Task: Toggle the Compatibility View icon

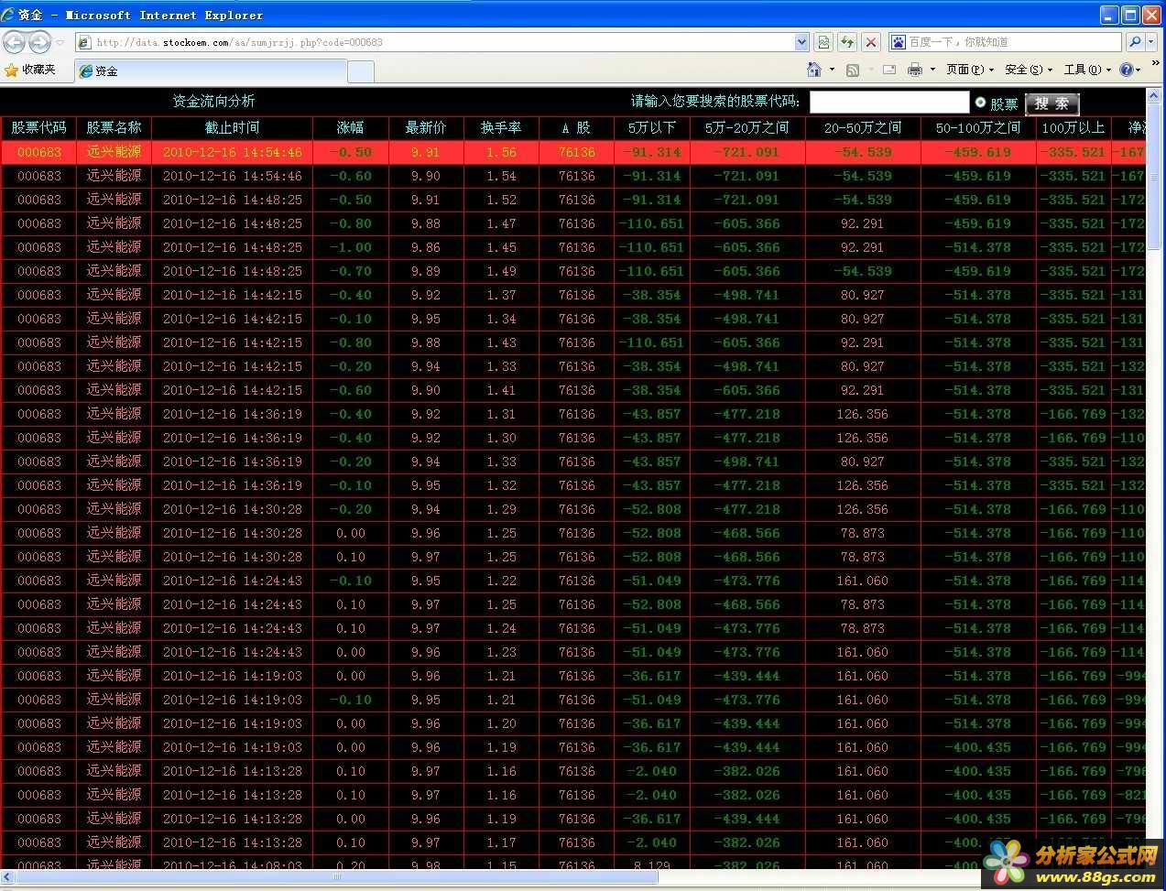Action: pos(823,42)
